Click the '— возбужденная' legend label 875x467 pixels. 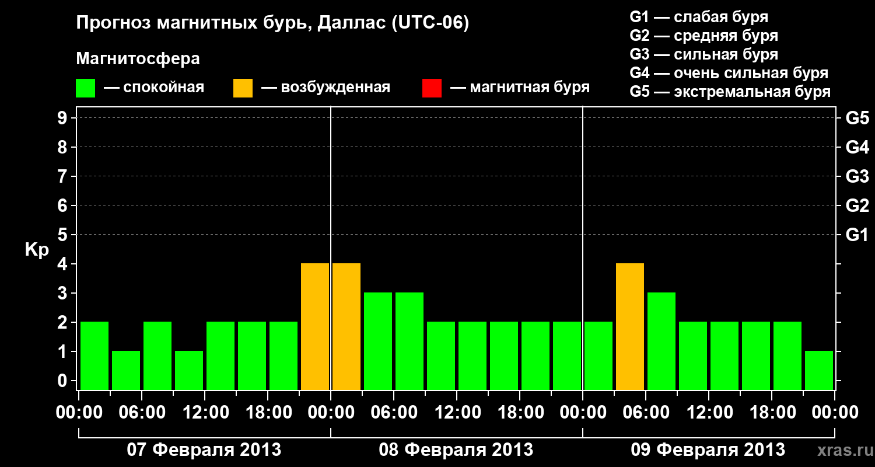(326, 88)
